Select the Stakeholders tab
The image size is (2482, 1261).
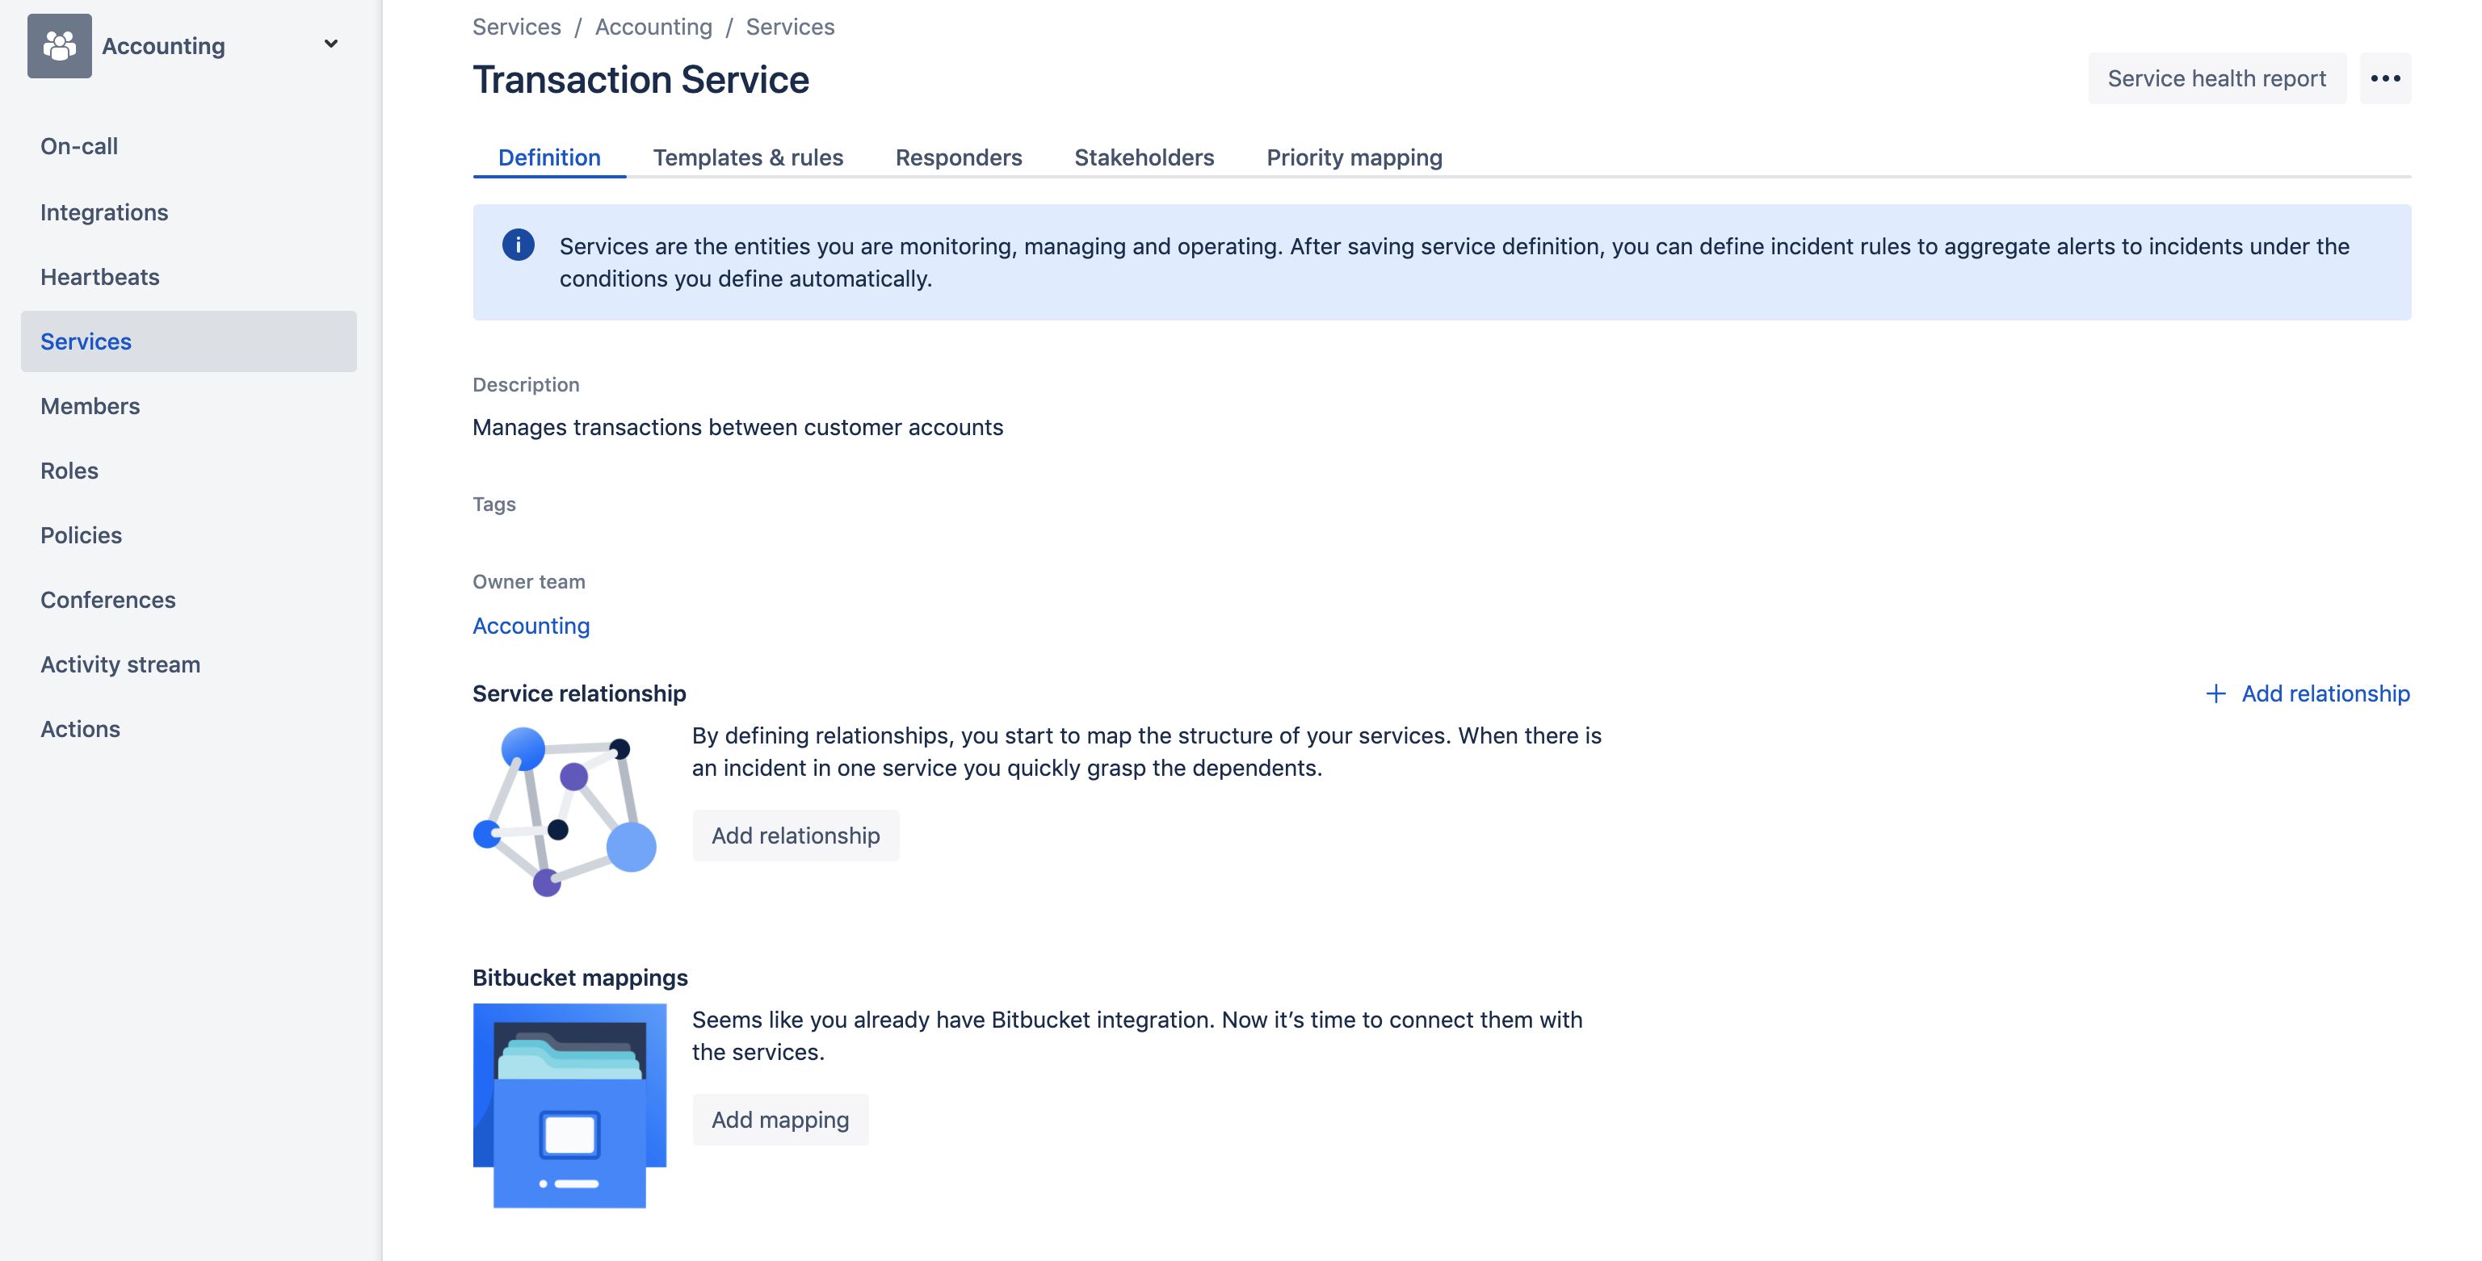tap(1144, 157)
